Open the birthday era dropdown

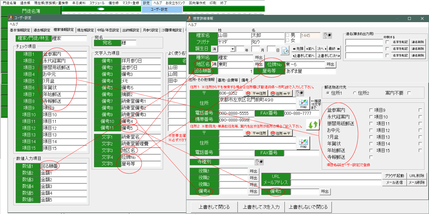232,49
